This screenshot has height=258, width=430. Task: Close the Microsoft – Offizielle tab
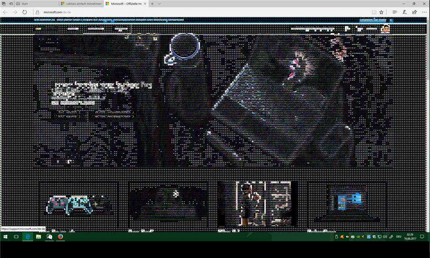[x=145, y=3]
